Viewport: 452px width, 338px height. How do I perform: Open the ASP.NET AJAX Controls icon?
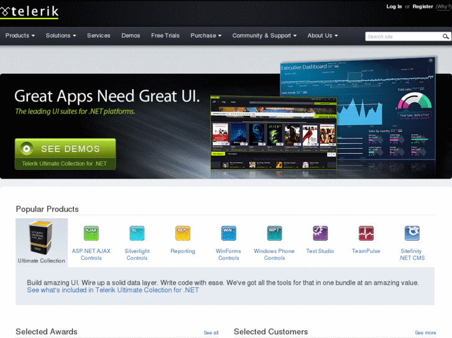[x=91, y=233]
